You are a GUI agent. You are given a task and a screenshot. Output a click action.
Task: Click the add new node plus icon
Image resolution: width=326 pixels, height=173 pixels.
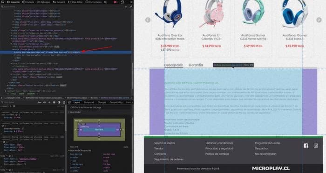[x=126, y=7]
